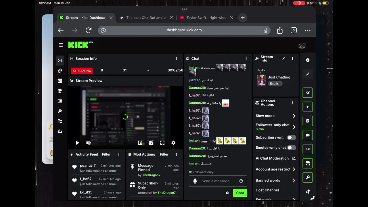Click peanut_7 in Activity Feed

point(88,166)
